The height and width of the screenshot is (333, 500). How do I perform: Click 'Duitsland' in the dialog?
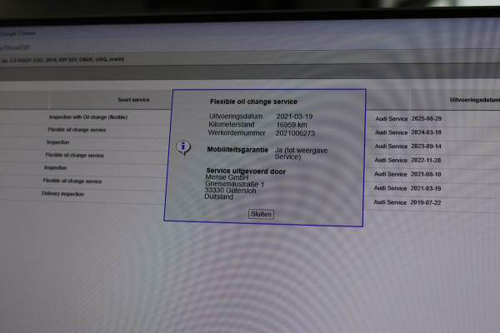click(x=218, y=197)
